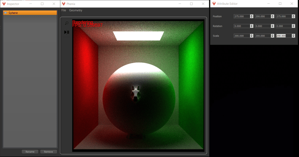Screen dimensions: 299x157
Task: Click the Attribute Editor window logo icon
Action: 214,4
